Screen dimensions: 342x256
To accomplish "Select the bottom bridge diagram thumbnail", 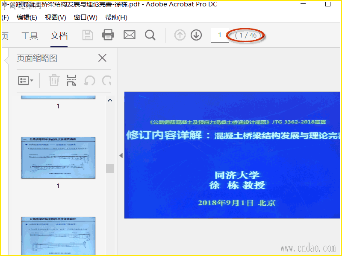I will pos(59,236).
